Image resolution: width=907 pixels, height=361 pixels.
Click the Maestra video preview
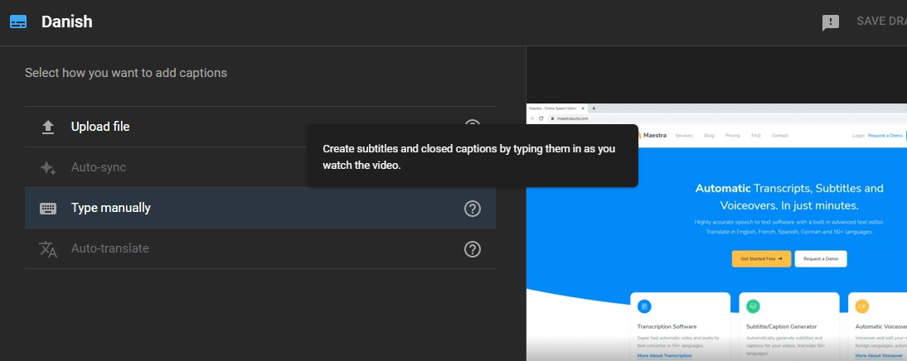pos(716,232)
